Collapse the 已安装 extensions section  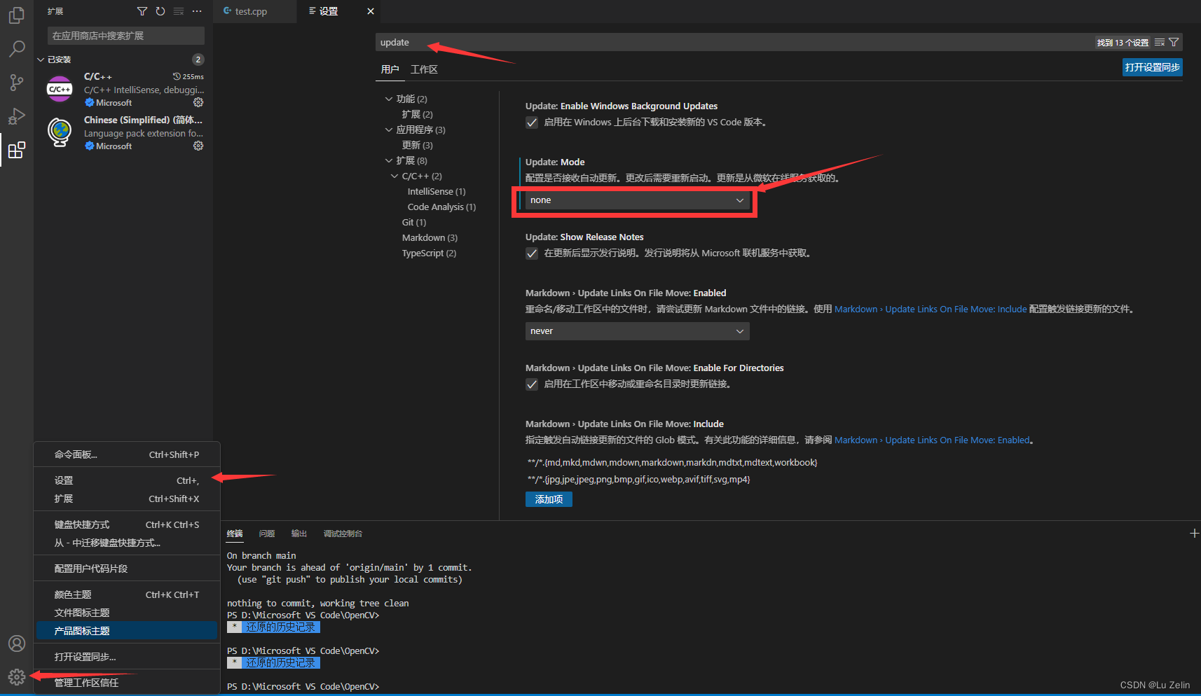[41, 60]
